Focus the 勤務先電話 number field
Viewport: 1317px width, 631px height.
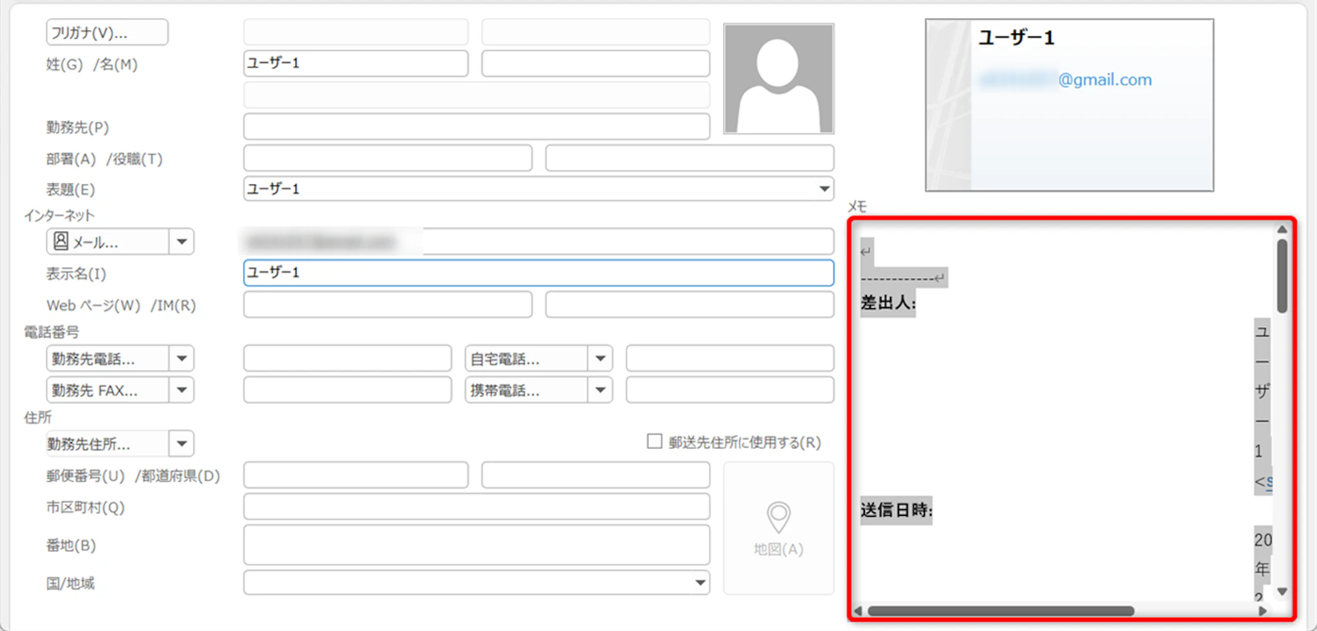click(347, 358)
